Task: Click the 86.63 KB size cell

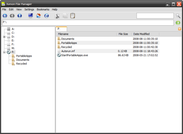Action: tap(123, 55)
